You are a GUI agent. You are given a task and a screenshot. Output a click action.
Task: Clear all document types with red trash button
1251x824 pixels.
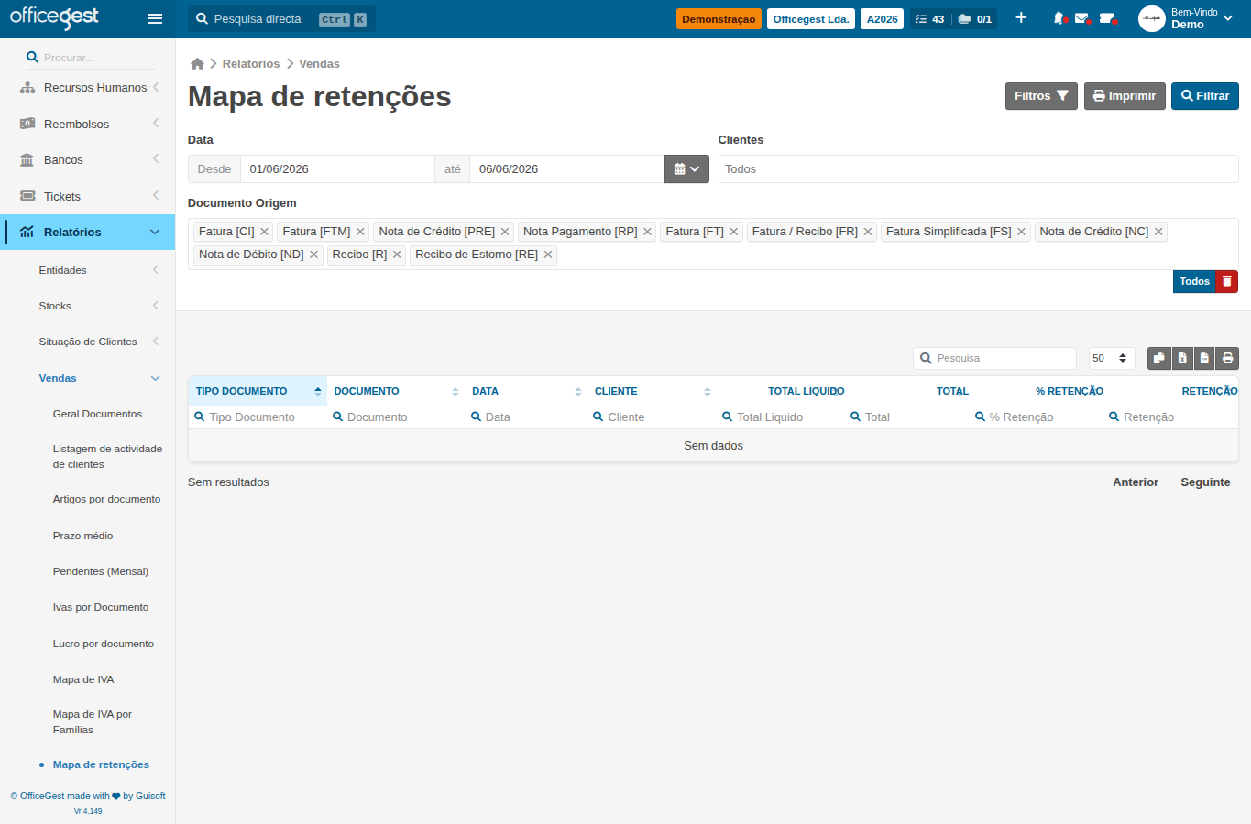pos(1226,281)
